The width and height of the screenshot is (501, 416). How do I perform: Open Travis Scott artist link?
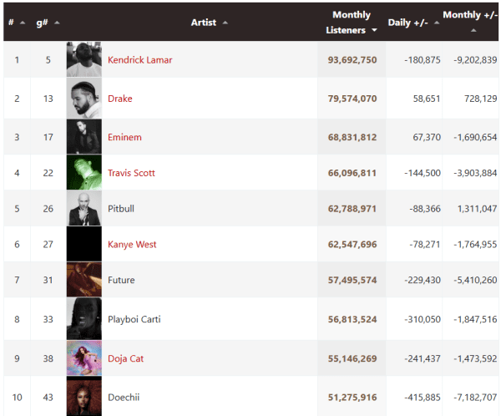(x=131, y=173)
